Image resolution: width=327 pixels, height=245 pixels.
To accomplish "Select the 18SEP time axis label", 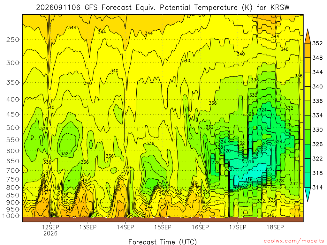I will pos(275,227).
